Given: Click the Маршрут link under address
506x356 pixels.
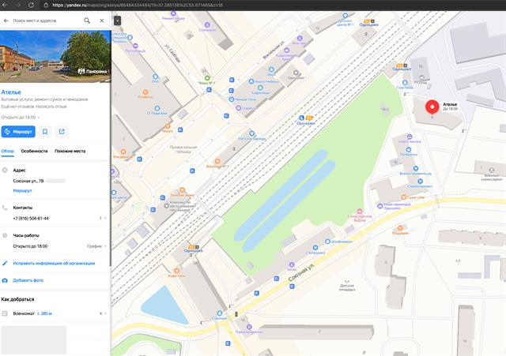Looking at the screenshot, I should pyautogui.click(x=22, y=190).
